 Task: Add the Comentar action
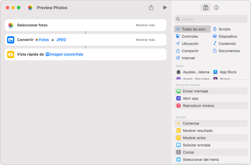click(x=211, y=123)
